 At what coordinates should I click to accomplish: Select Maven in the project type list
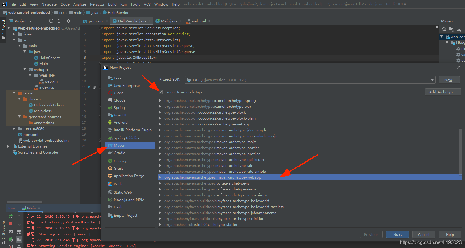[130, 145]
